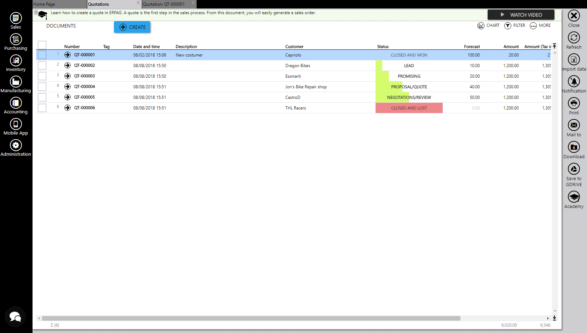Screen dimensions: 587x333
Task: Tick the checkbox for QT-000006 row
Action: (42, 108)
